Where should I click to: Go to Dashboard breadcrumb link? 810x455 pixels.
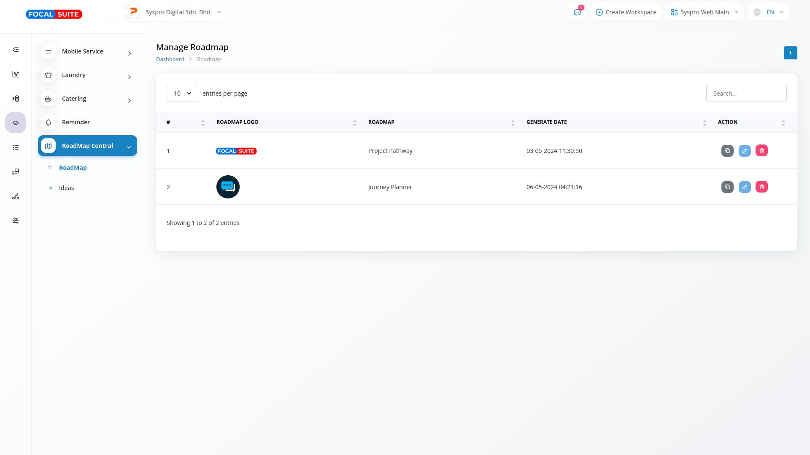(170, 59)
